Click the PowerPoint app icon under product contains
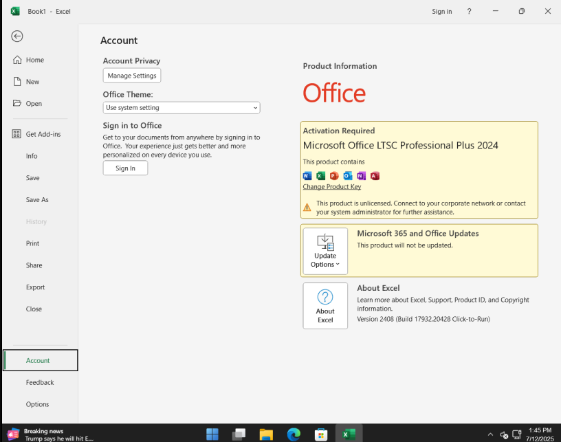 point(334,176)
